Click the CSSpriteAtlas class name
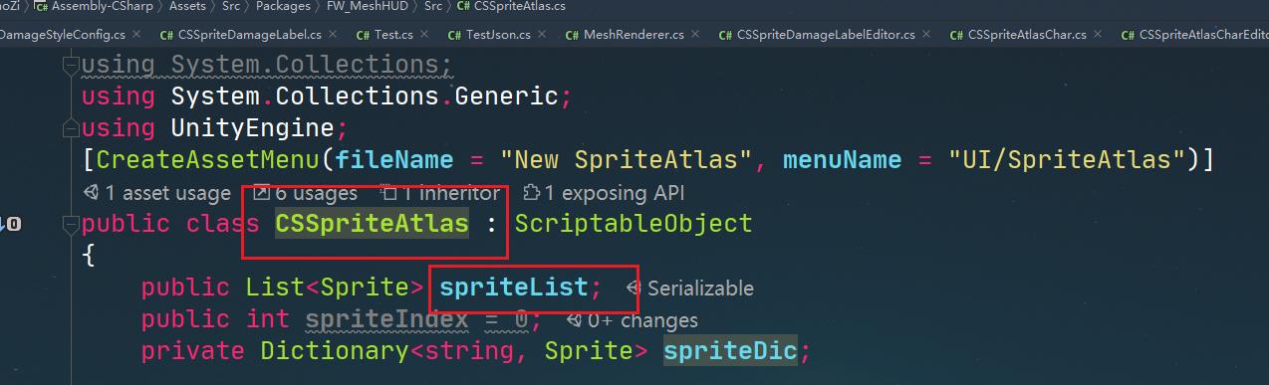 click(x=372, y=224)
